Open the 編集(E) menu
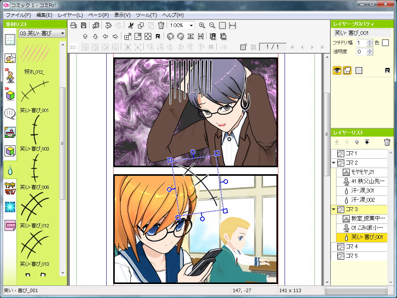This screenshot has height=298, width=397. pyautogui.click(x=44, y=15)
